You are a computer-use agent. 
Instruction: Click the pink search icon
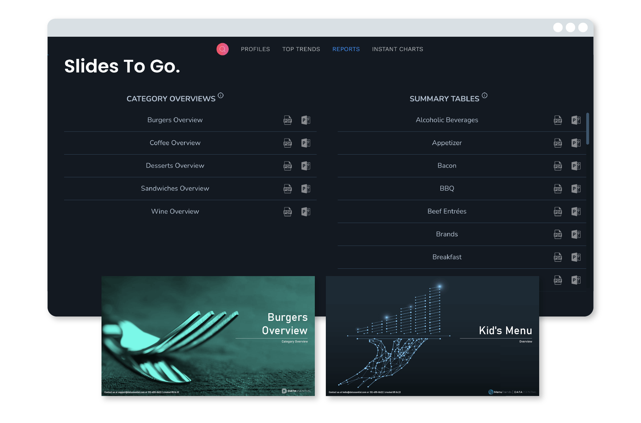222,49
